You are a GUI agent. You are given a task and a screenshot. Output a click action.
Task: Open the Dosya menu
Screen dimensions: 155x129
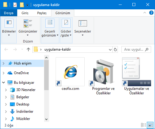coord(9,13)
